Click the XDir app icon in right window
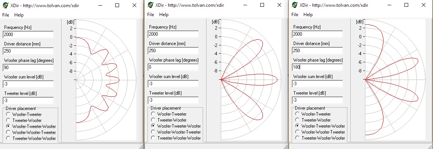 point(295,5)
